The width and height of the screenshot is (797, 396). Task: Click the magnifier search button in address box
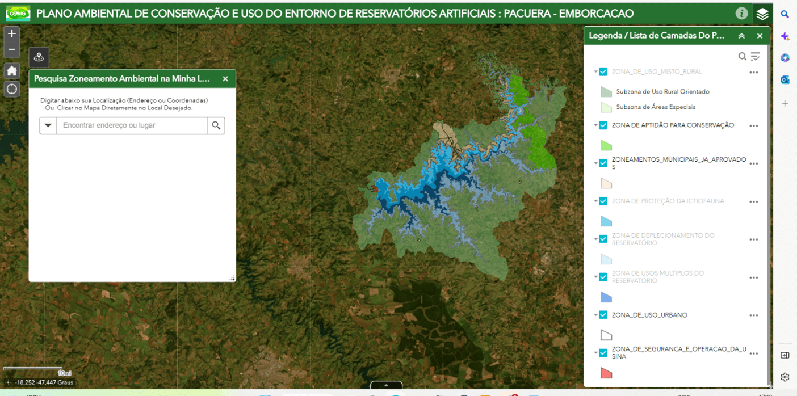[x=216, y=125]
